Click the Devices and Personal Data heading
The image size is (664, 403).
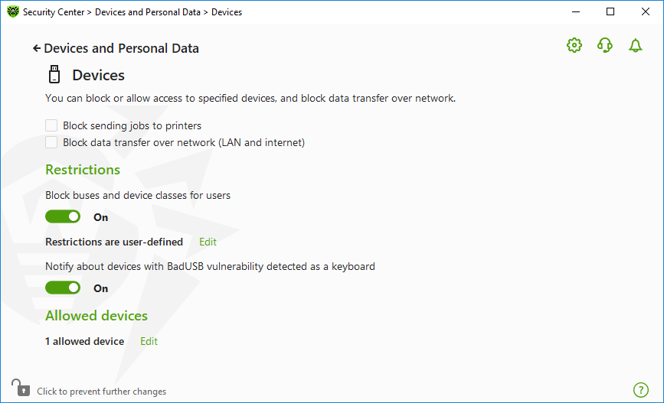point(121,48)
